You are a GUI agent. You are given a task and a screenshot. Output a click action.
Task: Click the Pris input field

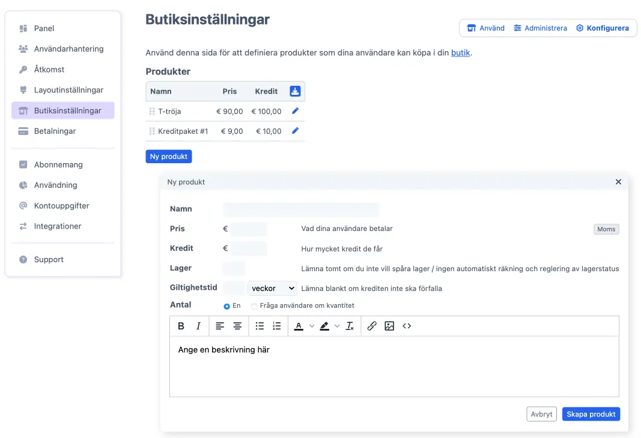249,229
